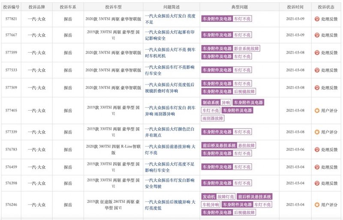Click the orange star icon for complaint 577405
343x220 pixels.
pos(317,111)
